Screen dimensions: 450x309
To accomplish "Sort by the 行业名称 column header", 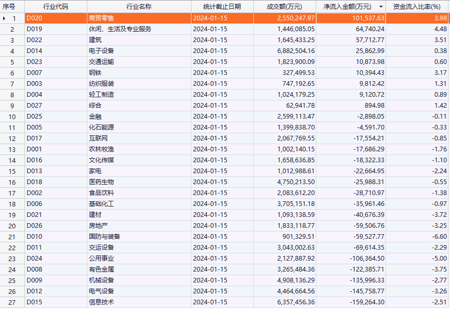I will 139,7.
